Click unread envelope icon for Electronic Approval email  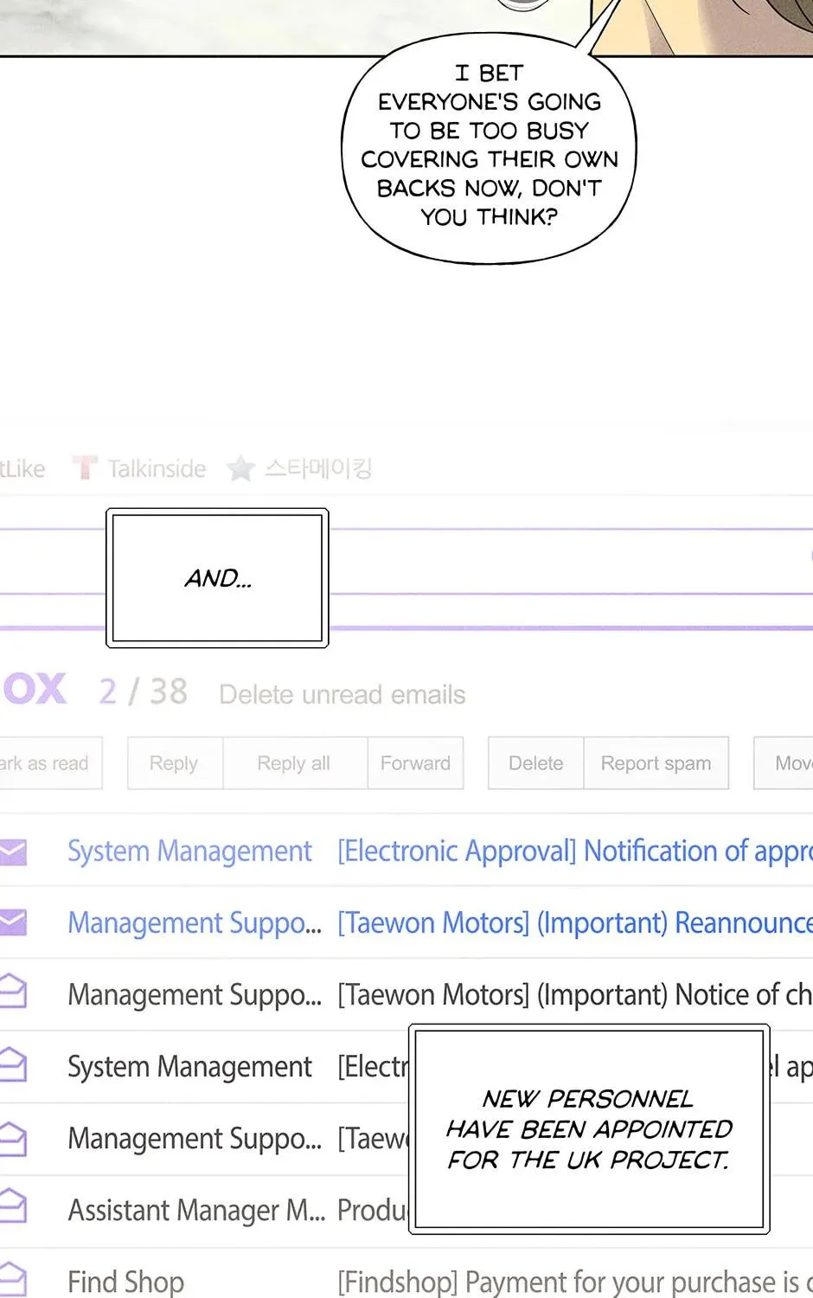coord(12,851)
